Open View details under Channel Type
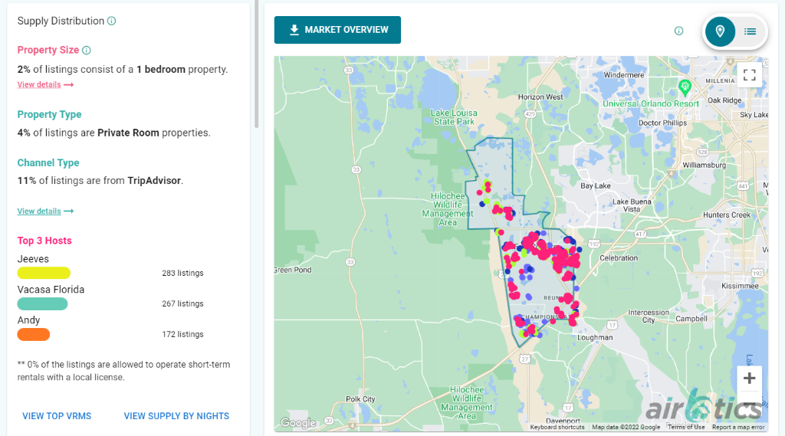 pos(45,211)
